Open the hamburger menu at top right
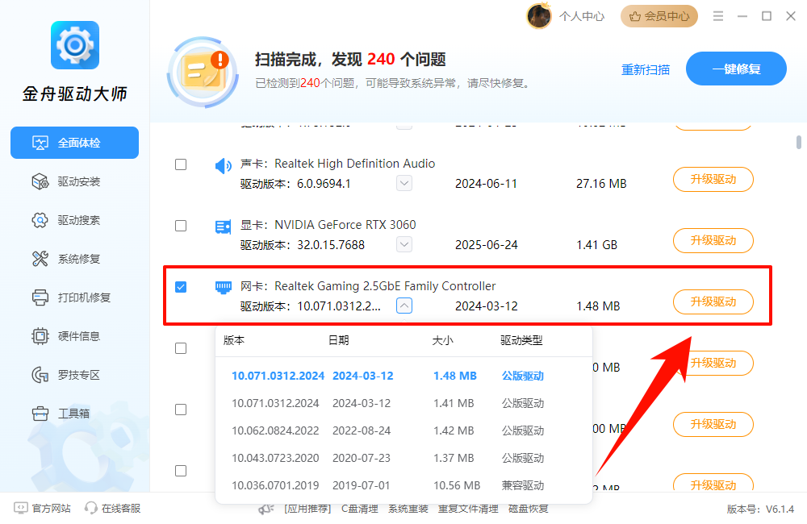 (717, 15)
